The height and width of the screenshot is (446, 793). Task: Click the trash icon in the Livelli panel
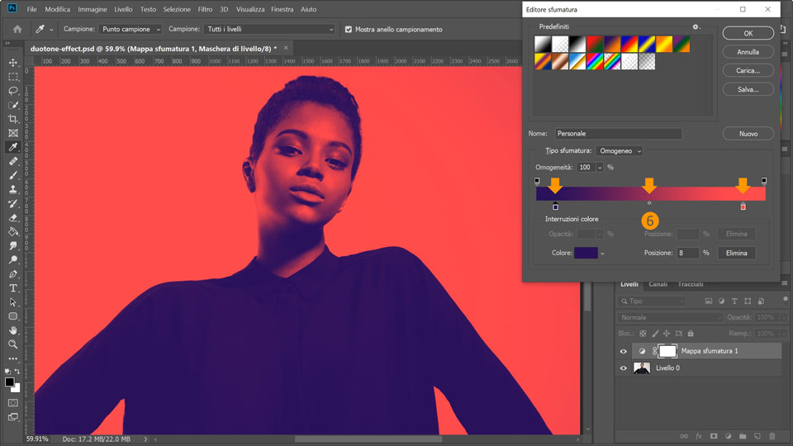click(x=772, y=435)
